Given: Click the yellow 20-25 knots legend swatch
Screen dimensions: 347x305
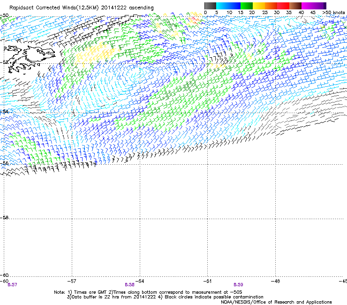Looking at the screenshot, I should coord(258,6).
